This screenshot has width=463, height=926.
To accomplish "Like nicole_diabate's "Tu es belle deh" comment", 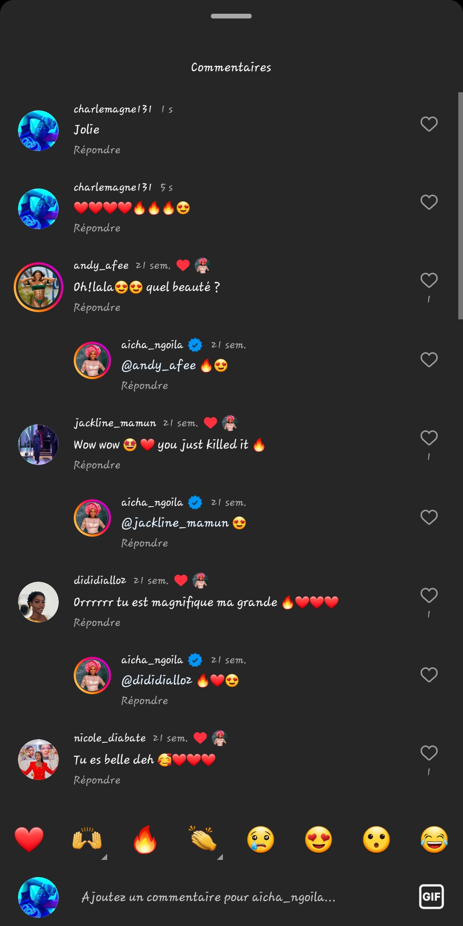I will (x=429, y=753).
